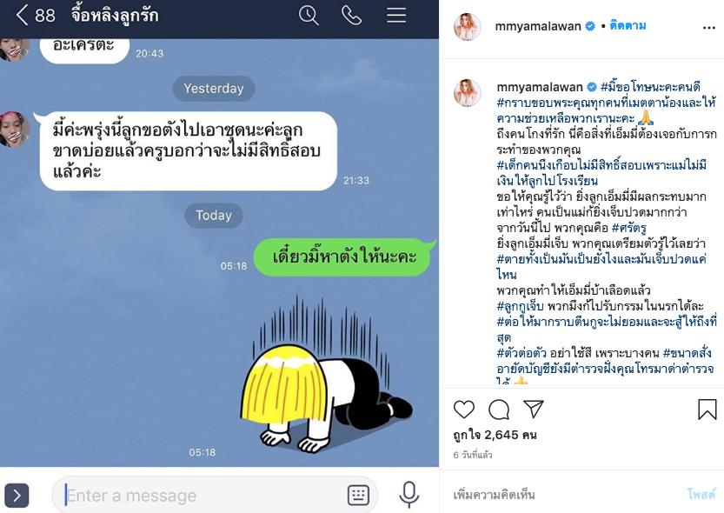Tap the back arrow in LINE chat header
The image size is (724, 513).
click(x=23, y=15)
